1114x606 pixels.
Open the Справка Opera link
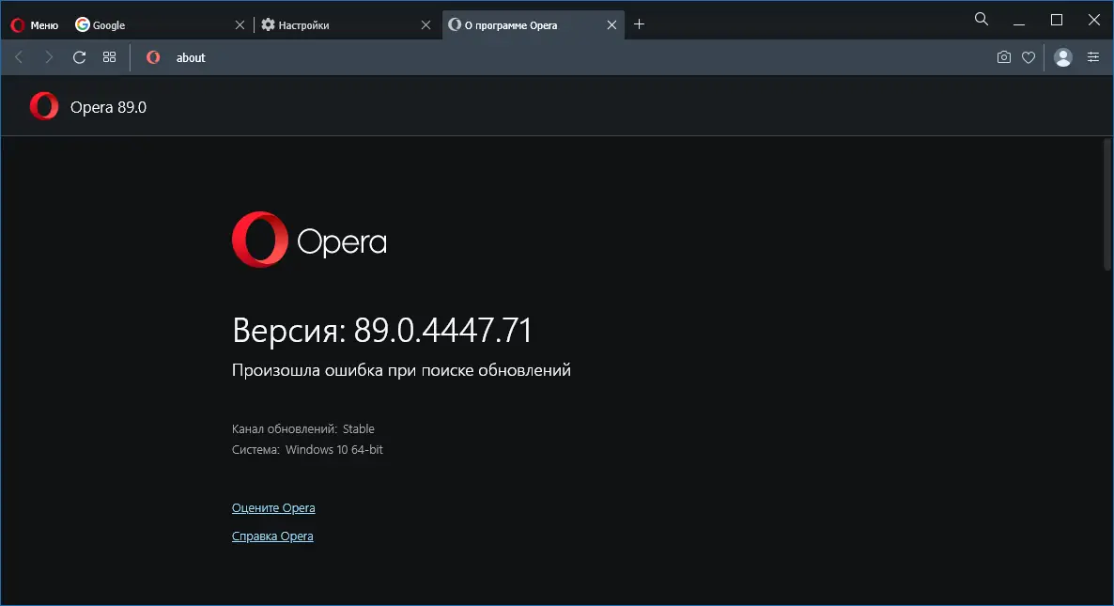point(272,536)
